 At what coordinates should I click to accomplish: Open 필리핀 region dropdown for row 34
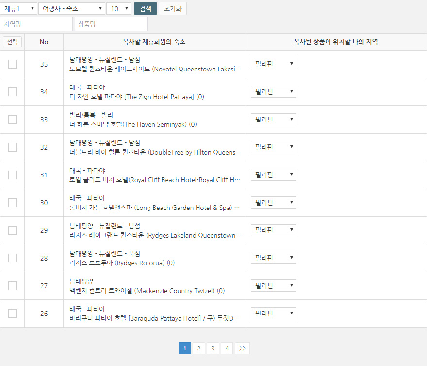click(x=273, y=92)
